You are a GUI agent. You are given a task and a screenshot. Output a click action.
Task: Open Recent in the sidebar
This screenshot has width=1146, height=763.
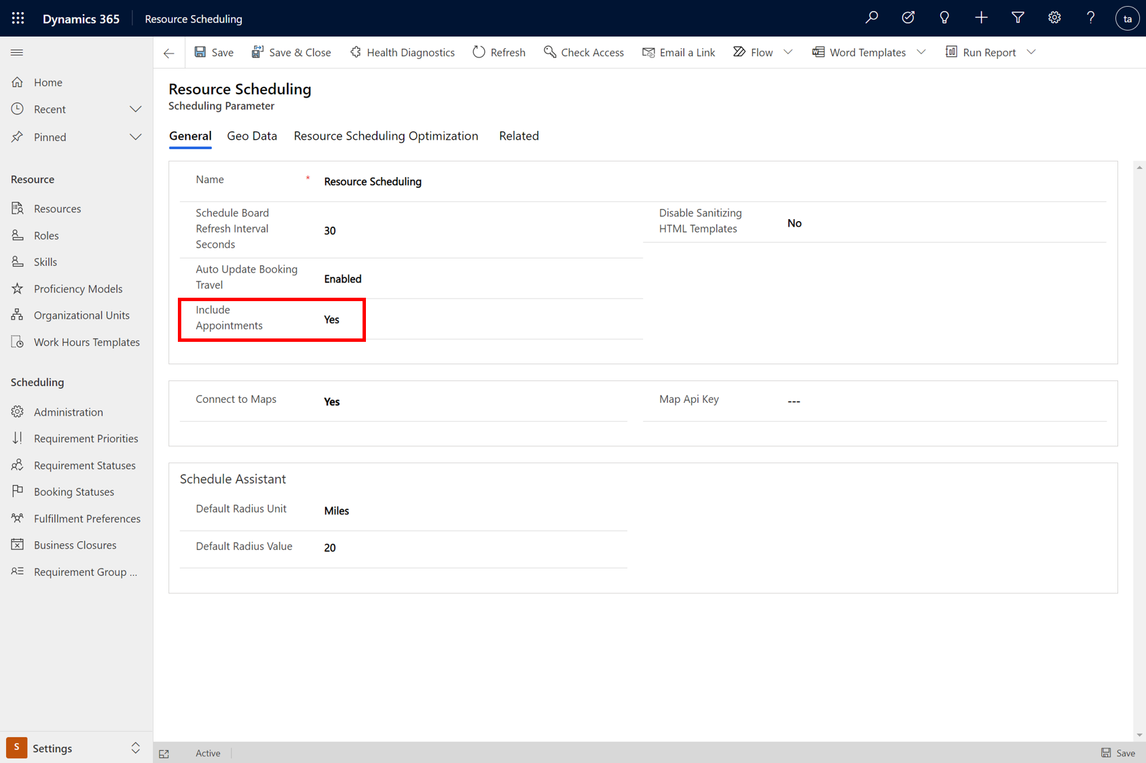click(50, 109)
